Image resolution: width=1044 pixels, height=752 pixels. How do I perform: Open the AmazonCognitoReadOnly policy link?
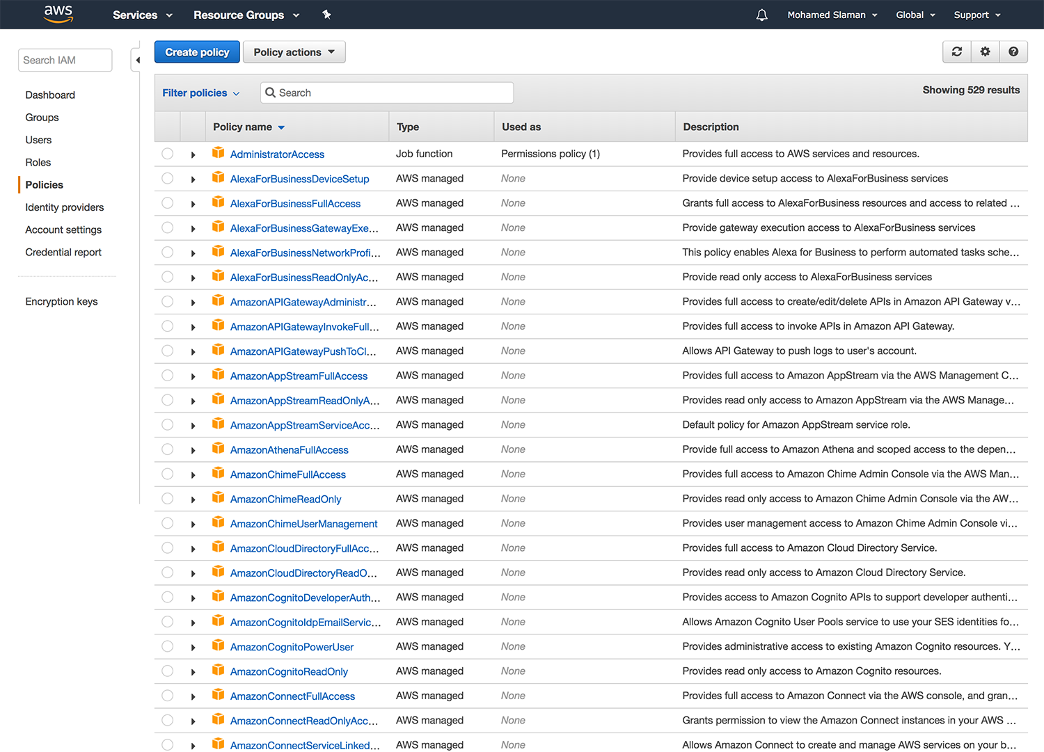(289, 671)
